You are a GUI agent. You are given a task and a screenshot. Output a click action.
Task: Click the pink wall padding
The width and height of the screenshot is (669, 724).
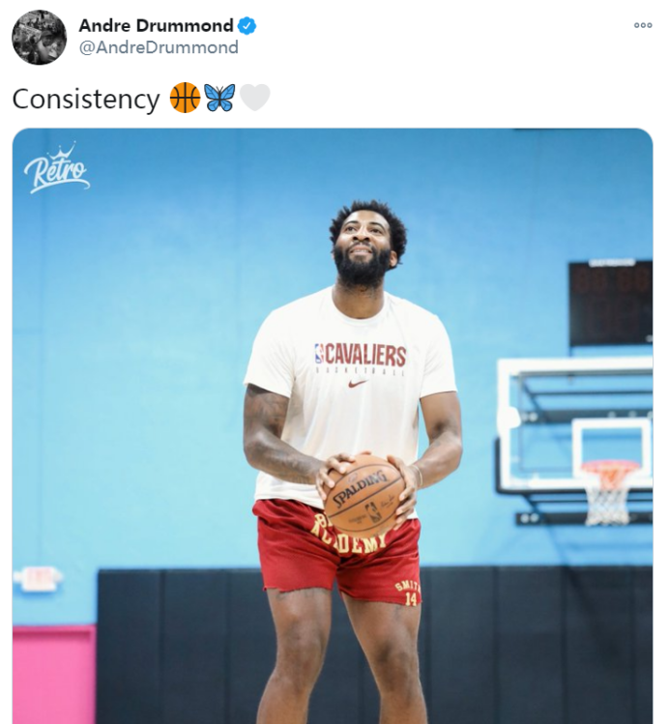(x=54, y=675)
